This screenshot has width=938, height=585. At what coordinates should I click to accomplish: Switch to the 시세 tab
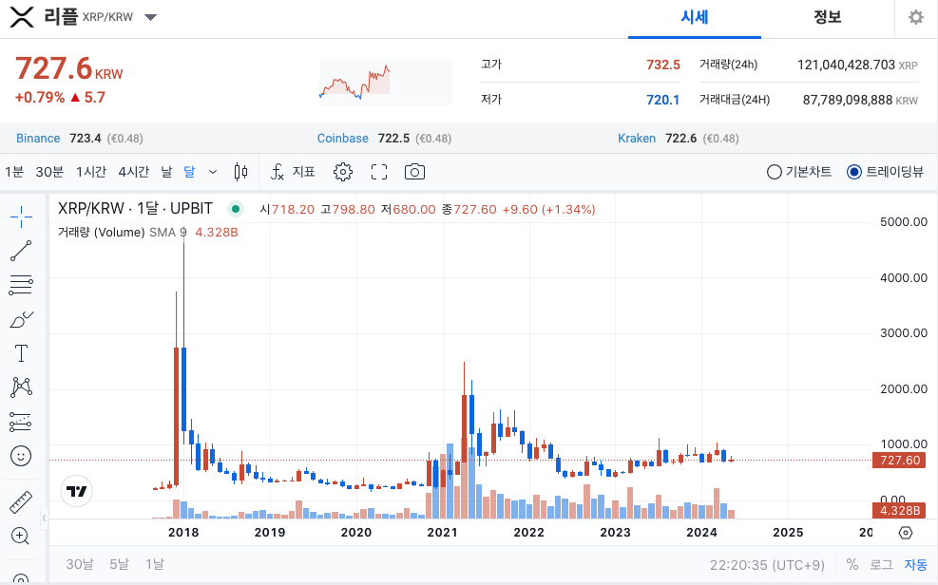695,19
